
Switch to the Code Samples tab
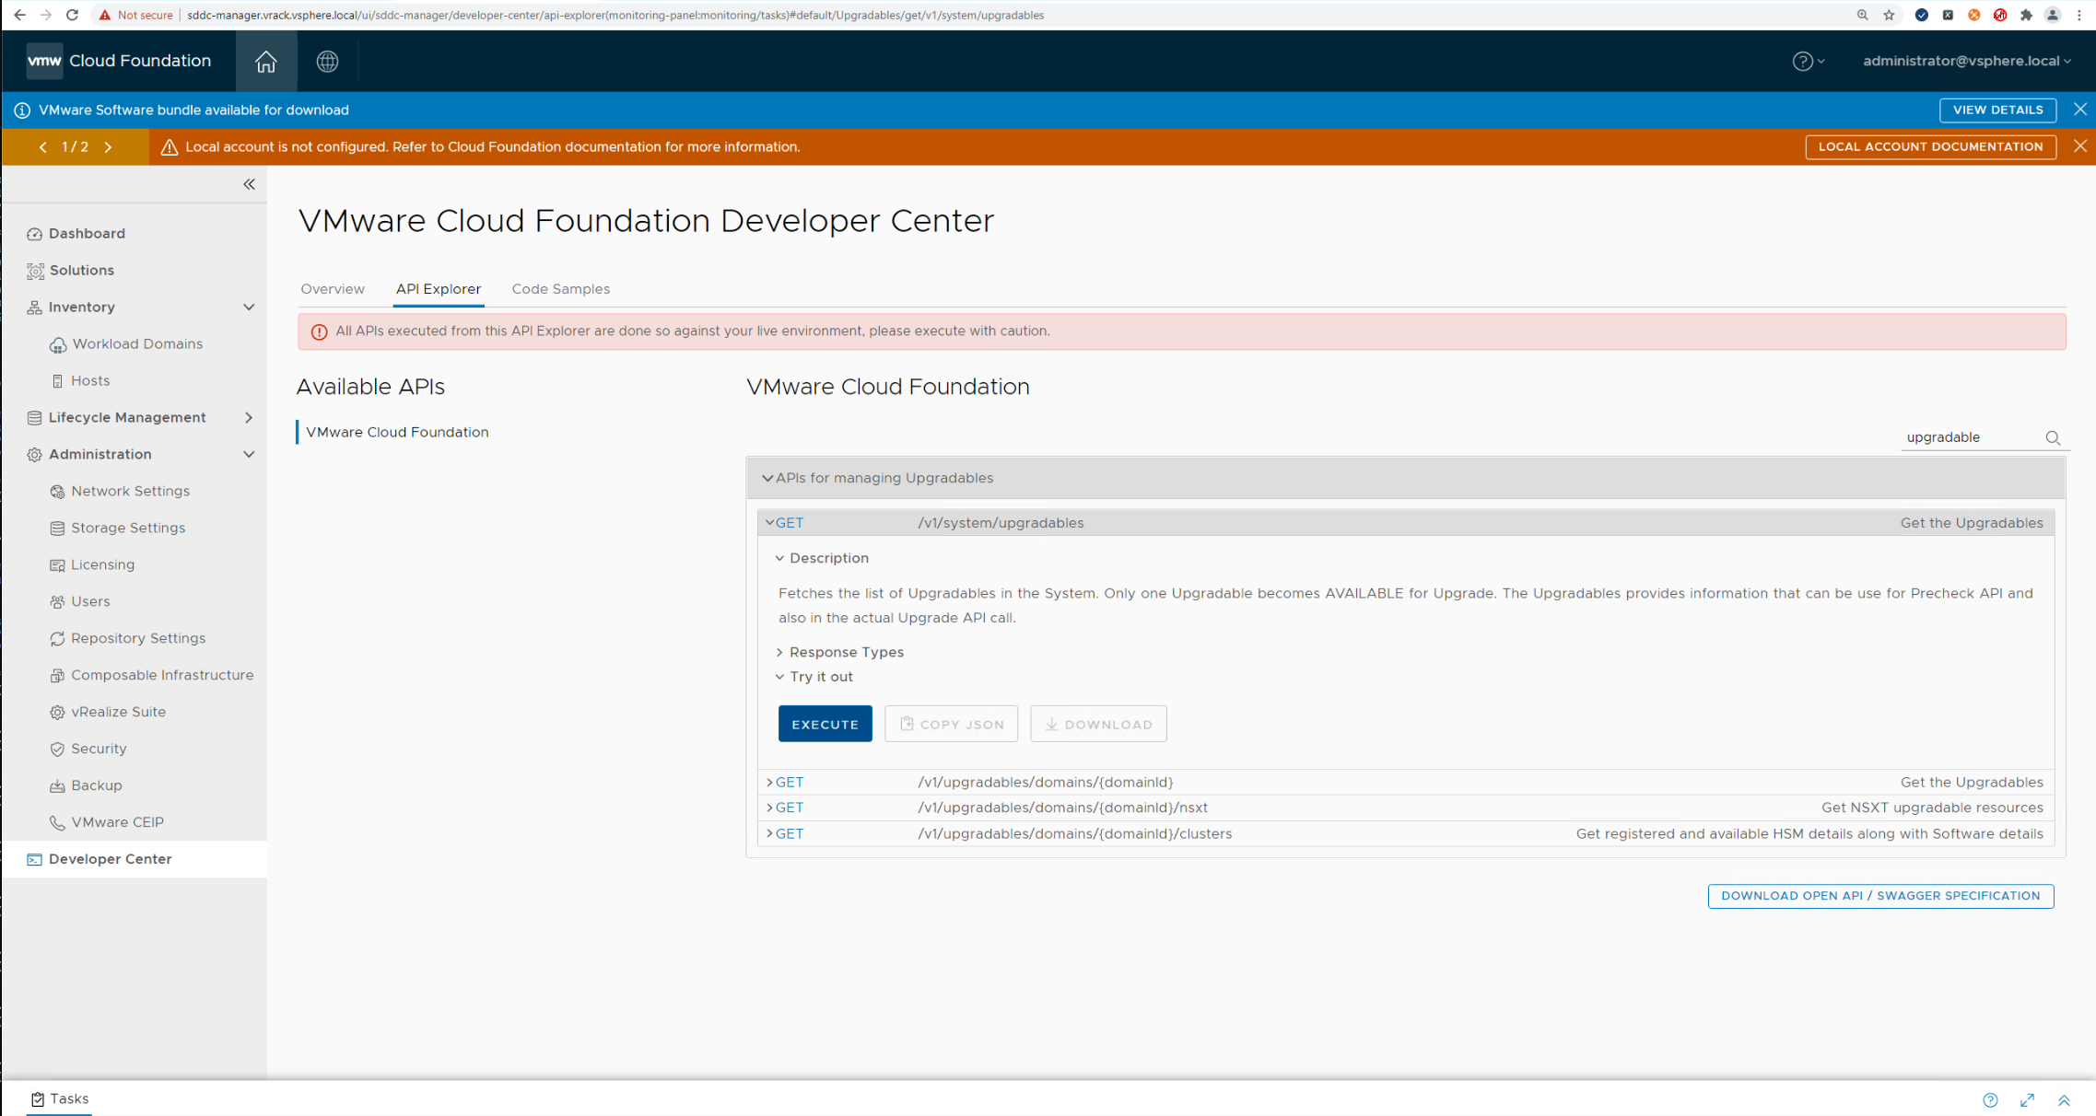[560, 289]
